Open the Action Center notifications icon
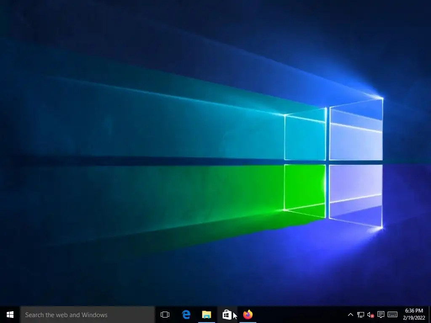This screenshot has width=431, height=323. (x=380, y=315)
